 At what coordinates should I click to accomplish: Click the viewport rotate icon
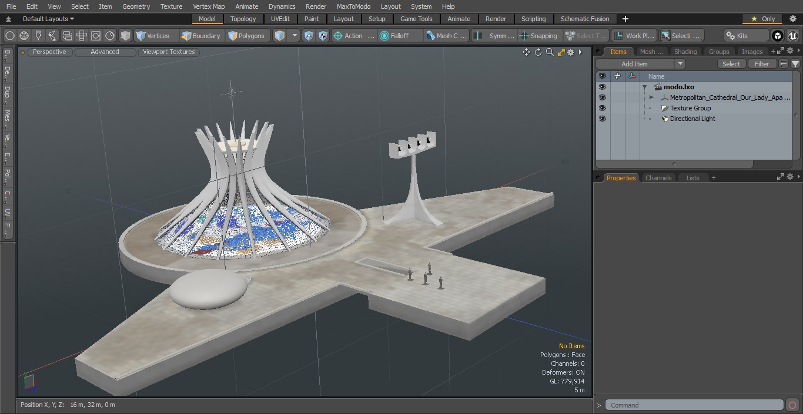pyautogui.click(x=538, y=52)
